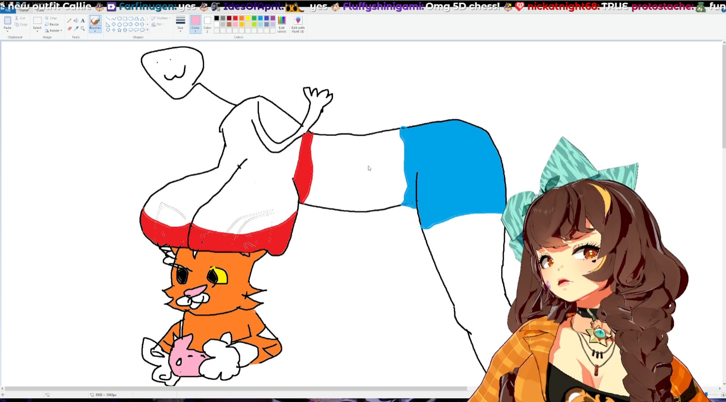Image resolution: width=726 pixels, height=402 pixels.
Task: Click the Paste clipboard icon
Action: click(x=8, y=21)
